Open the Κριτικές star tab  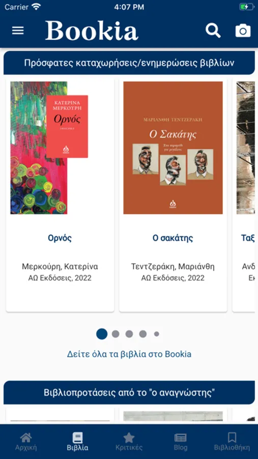click(x=129, y=442)
